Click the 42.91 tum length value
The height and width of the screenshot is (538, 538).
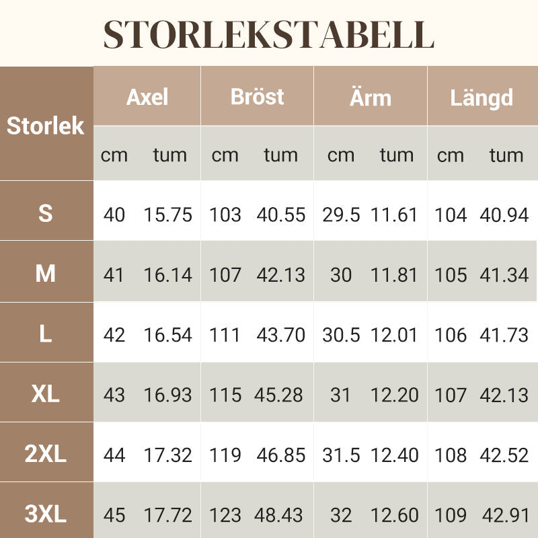click(x=505, y=515)
